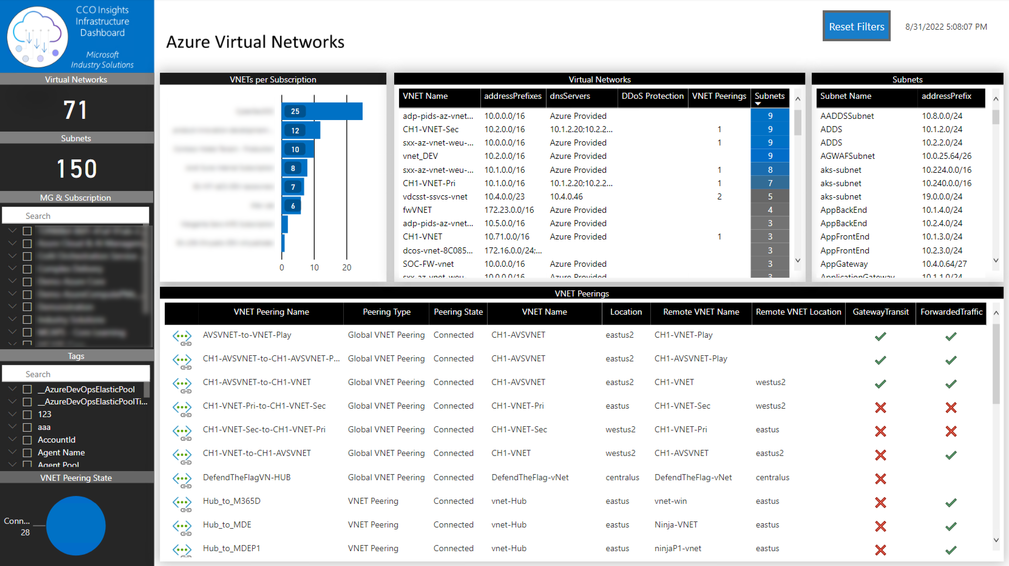Click ForwardedTraffic checkmark for AVSVNET-to-VNET-Play

pyautogui.click(x=951, y=336)
